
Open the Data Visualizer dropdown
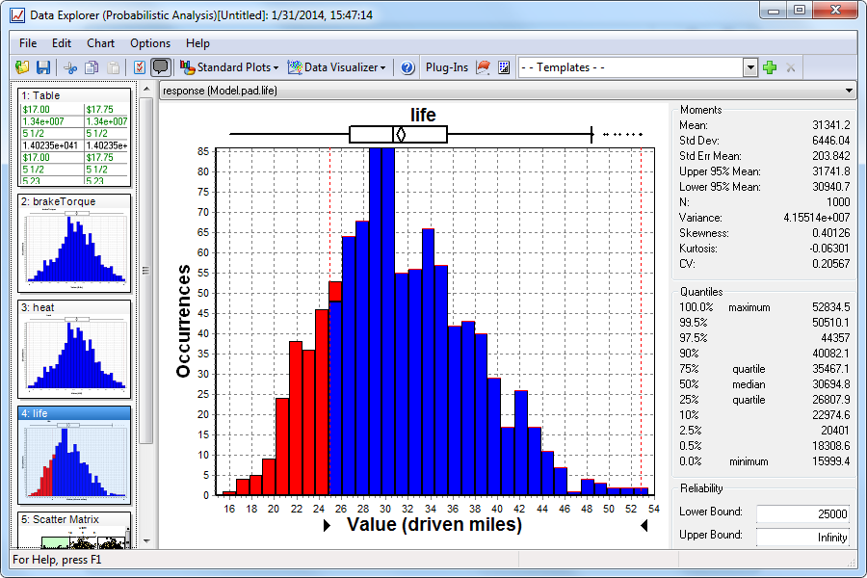click(337, 67)
